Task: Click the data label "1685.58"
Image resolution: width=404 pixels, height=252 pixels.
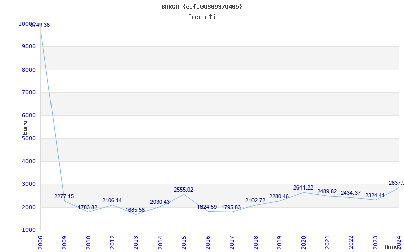Action: pos(135,210)
